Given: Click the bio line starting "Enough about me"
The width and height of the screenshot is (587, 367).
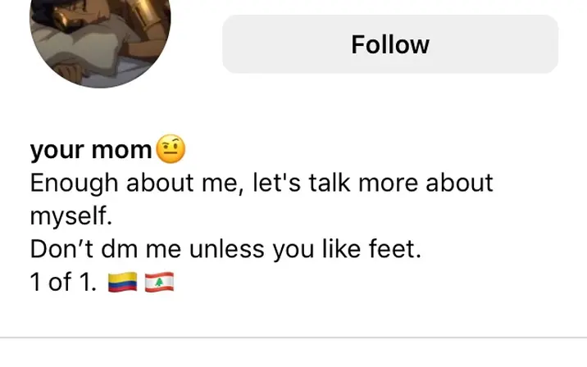Looking at the screenshot, I should coord(262,183).
